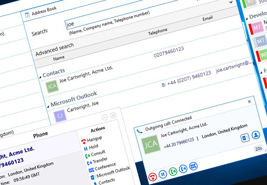Click the pink MT avatar in the right panel
Screen dimensions: 267x185
(257, 27)
